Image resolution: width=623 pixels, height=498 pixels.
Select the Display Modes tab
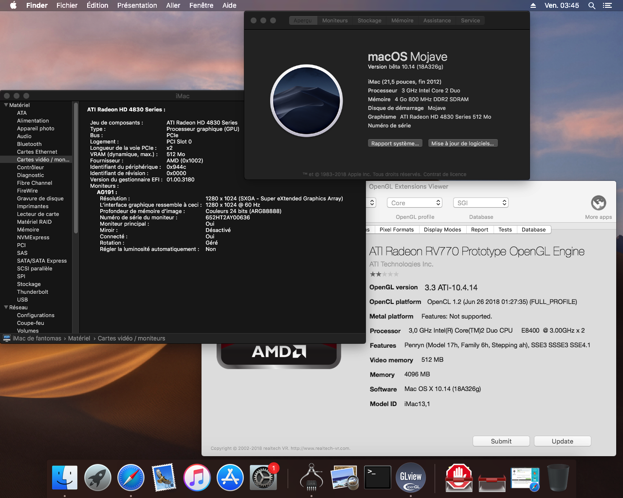(x=442, y=230)
